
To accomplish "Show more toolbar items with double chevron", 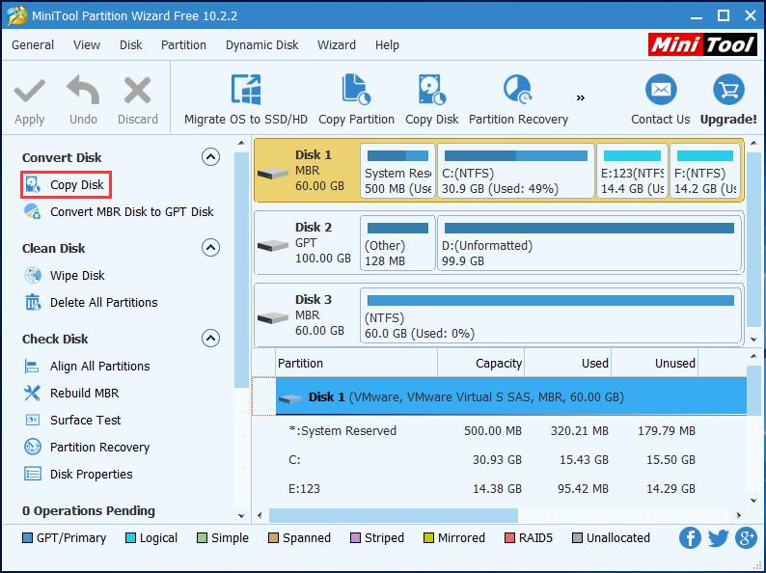I will coord(581,98).
